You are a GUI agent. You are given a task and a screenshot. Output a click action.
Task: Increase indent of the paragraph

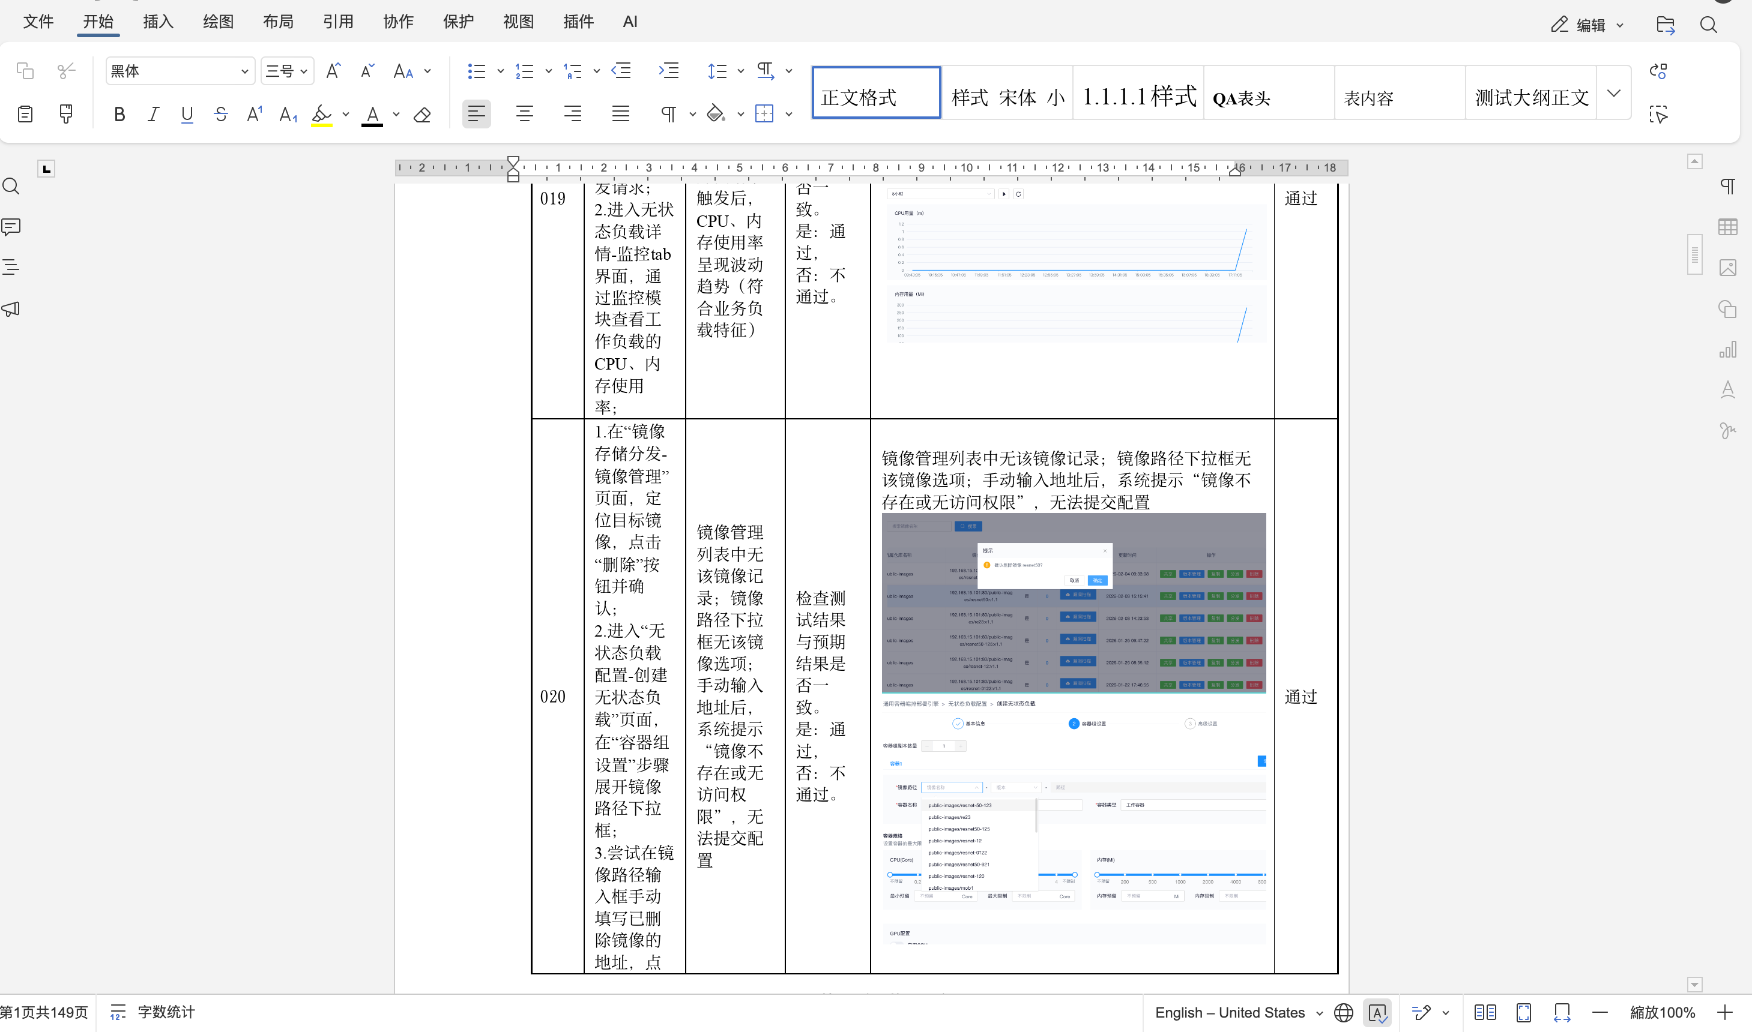[668, 71]
